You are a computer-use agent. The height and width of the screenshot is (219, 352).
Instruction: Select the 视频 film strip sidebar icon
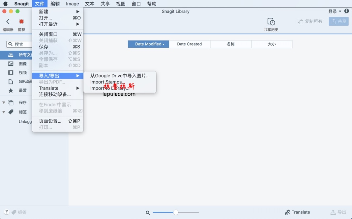pyautogui.click(x=11, y=73)
